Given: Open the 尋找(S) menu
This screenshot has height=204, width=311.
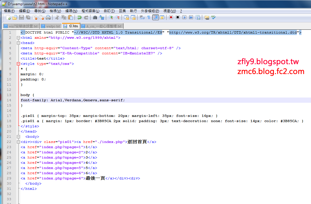Looking at the screenshot, I should point(40,11).
